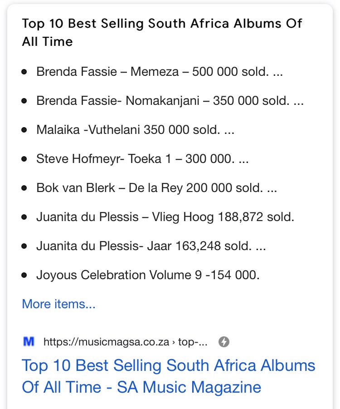Select the Steve Hofmeyr Toeka 1 entry

click(142, 159)
